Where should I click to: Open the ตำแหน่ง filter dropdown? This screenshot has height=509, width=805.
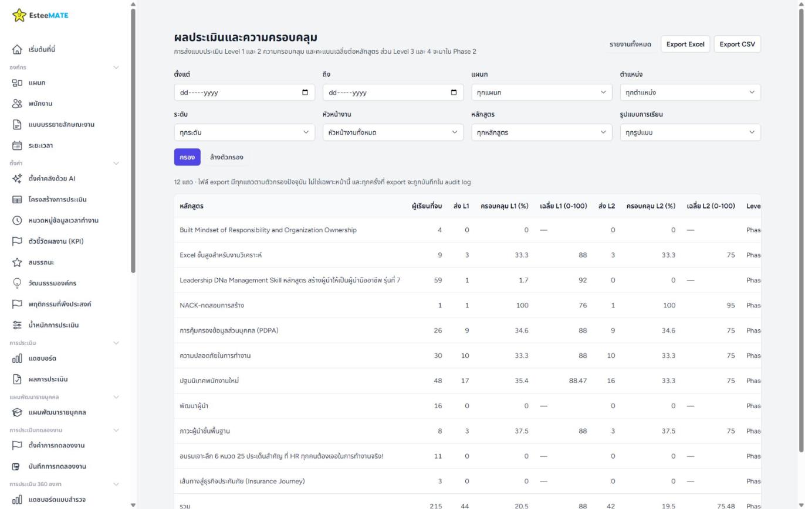tap(690, 93)
